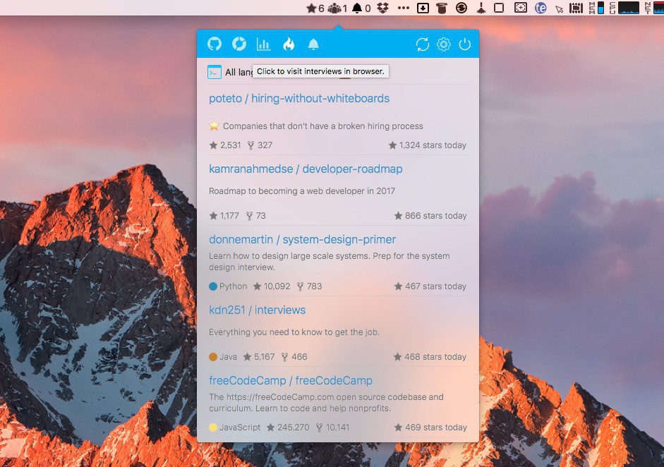Click the Dropbox icon in menu bar
This screenshot has width=664, height=467.
click(382, 8)
